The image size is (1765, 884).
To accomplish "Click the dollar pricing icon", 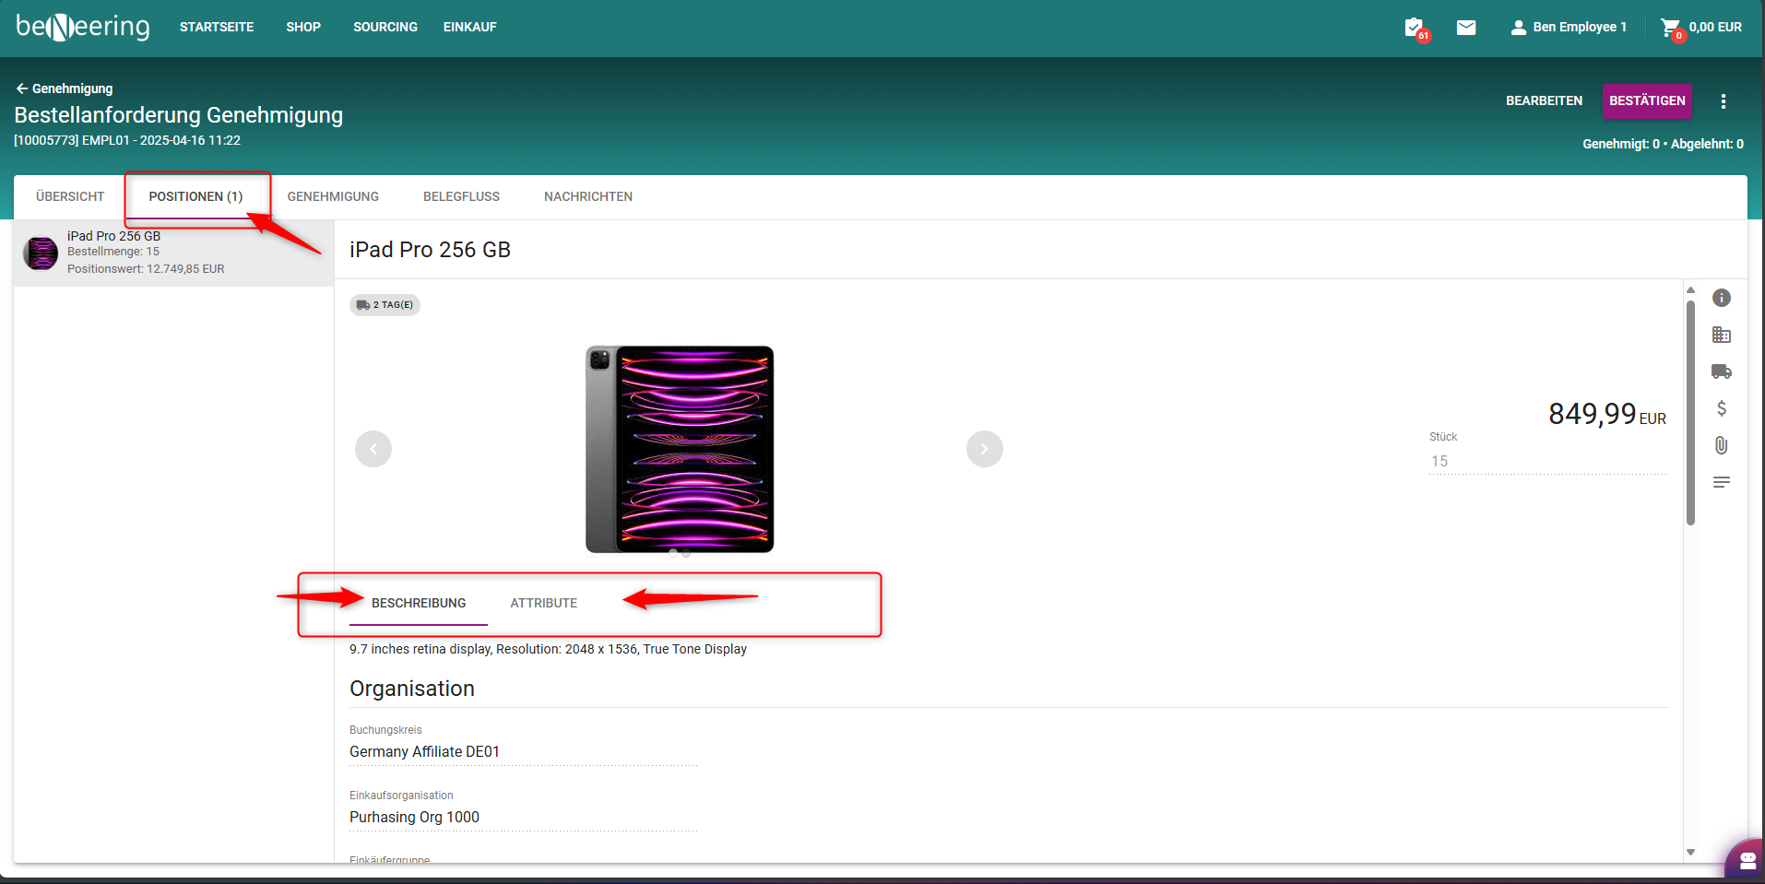I will point(1722,408).
